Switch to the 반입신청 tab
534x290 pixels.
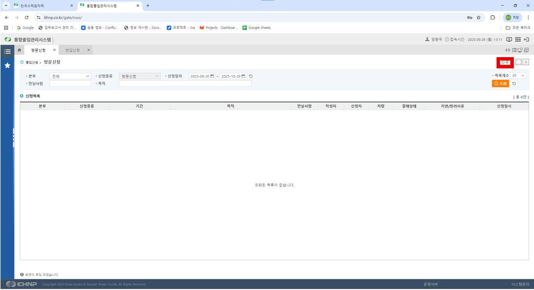72,50
